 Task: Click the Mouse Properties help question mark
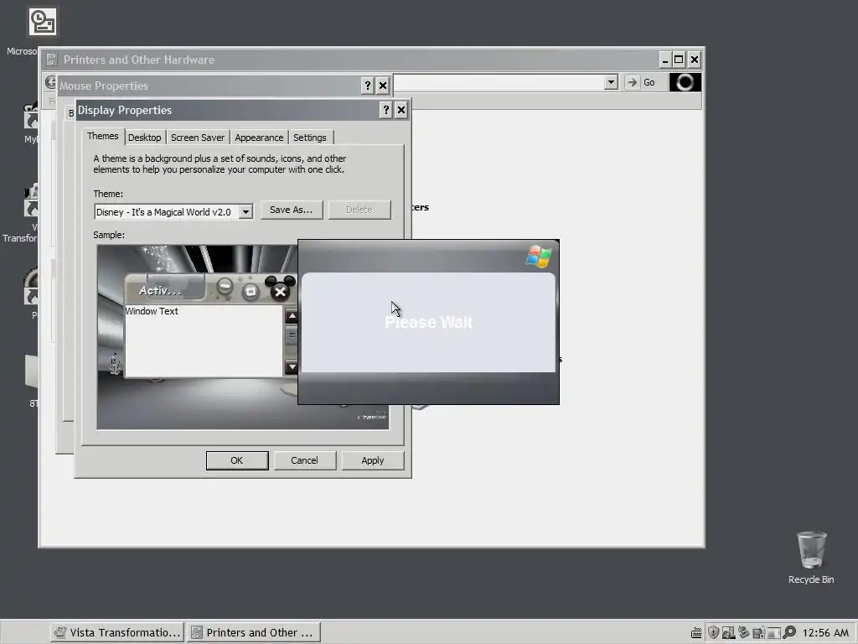click(x=368, y=86)
